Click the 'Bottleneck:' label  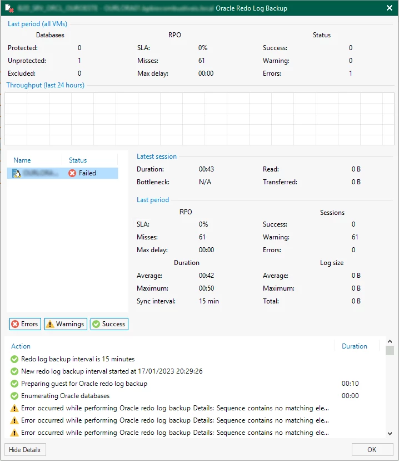click(x=153, y=182)
